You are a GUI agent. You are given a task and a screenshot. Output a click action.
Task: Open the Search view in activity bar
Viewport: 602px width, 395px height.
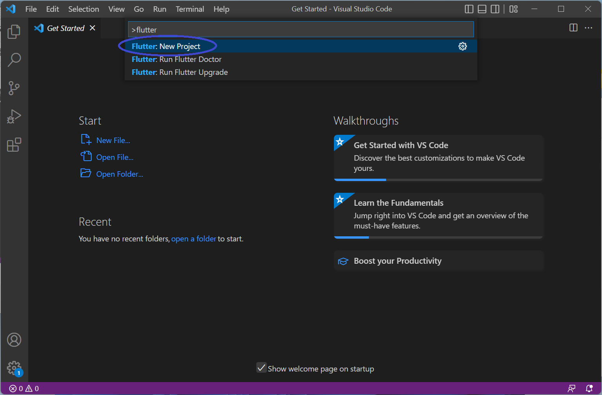(14, 60)
